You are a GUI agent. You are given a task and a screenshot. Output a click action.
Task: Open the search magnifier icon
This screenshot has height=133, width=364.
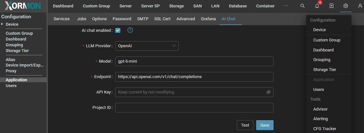pos(303,6)
